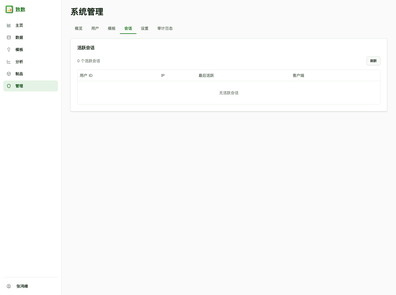
Task: Open 主页 in the sidebar
Action: click(x=31, y=25)
